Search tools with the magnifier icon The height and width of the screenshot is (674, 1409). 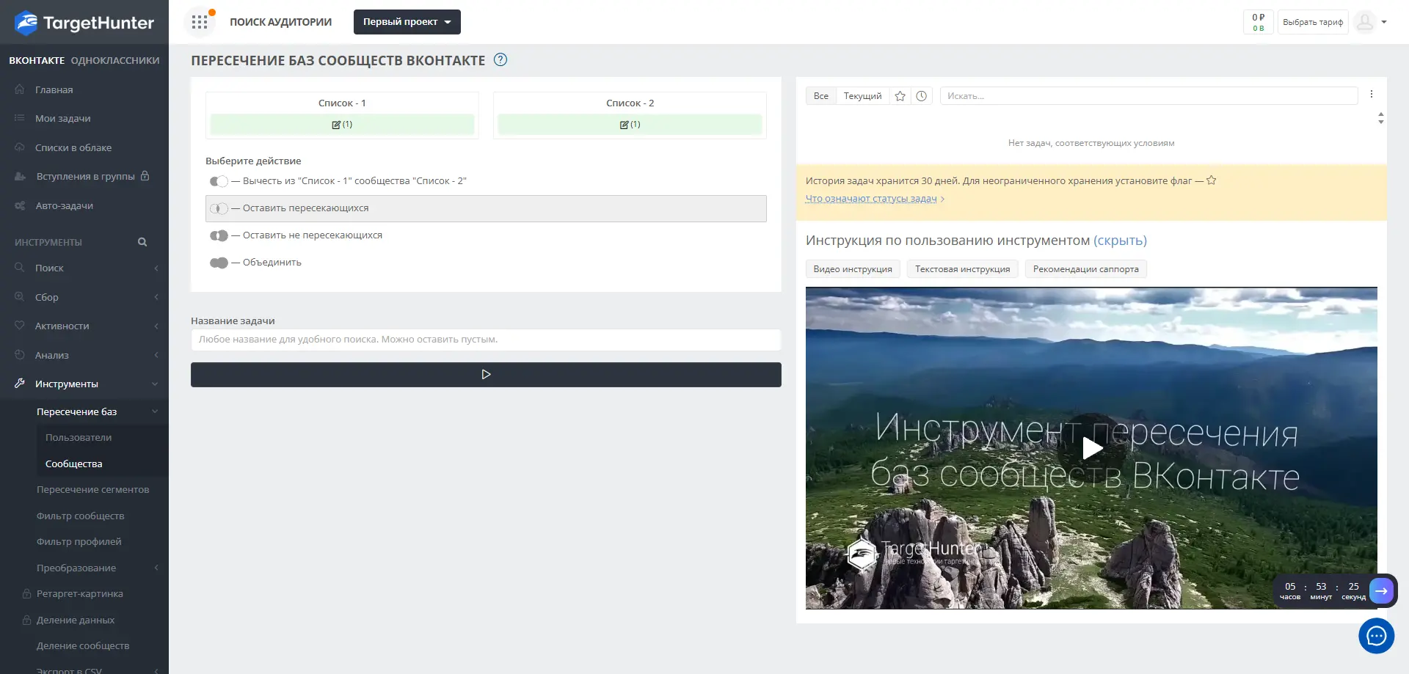(142, 242)
